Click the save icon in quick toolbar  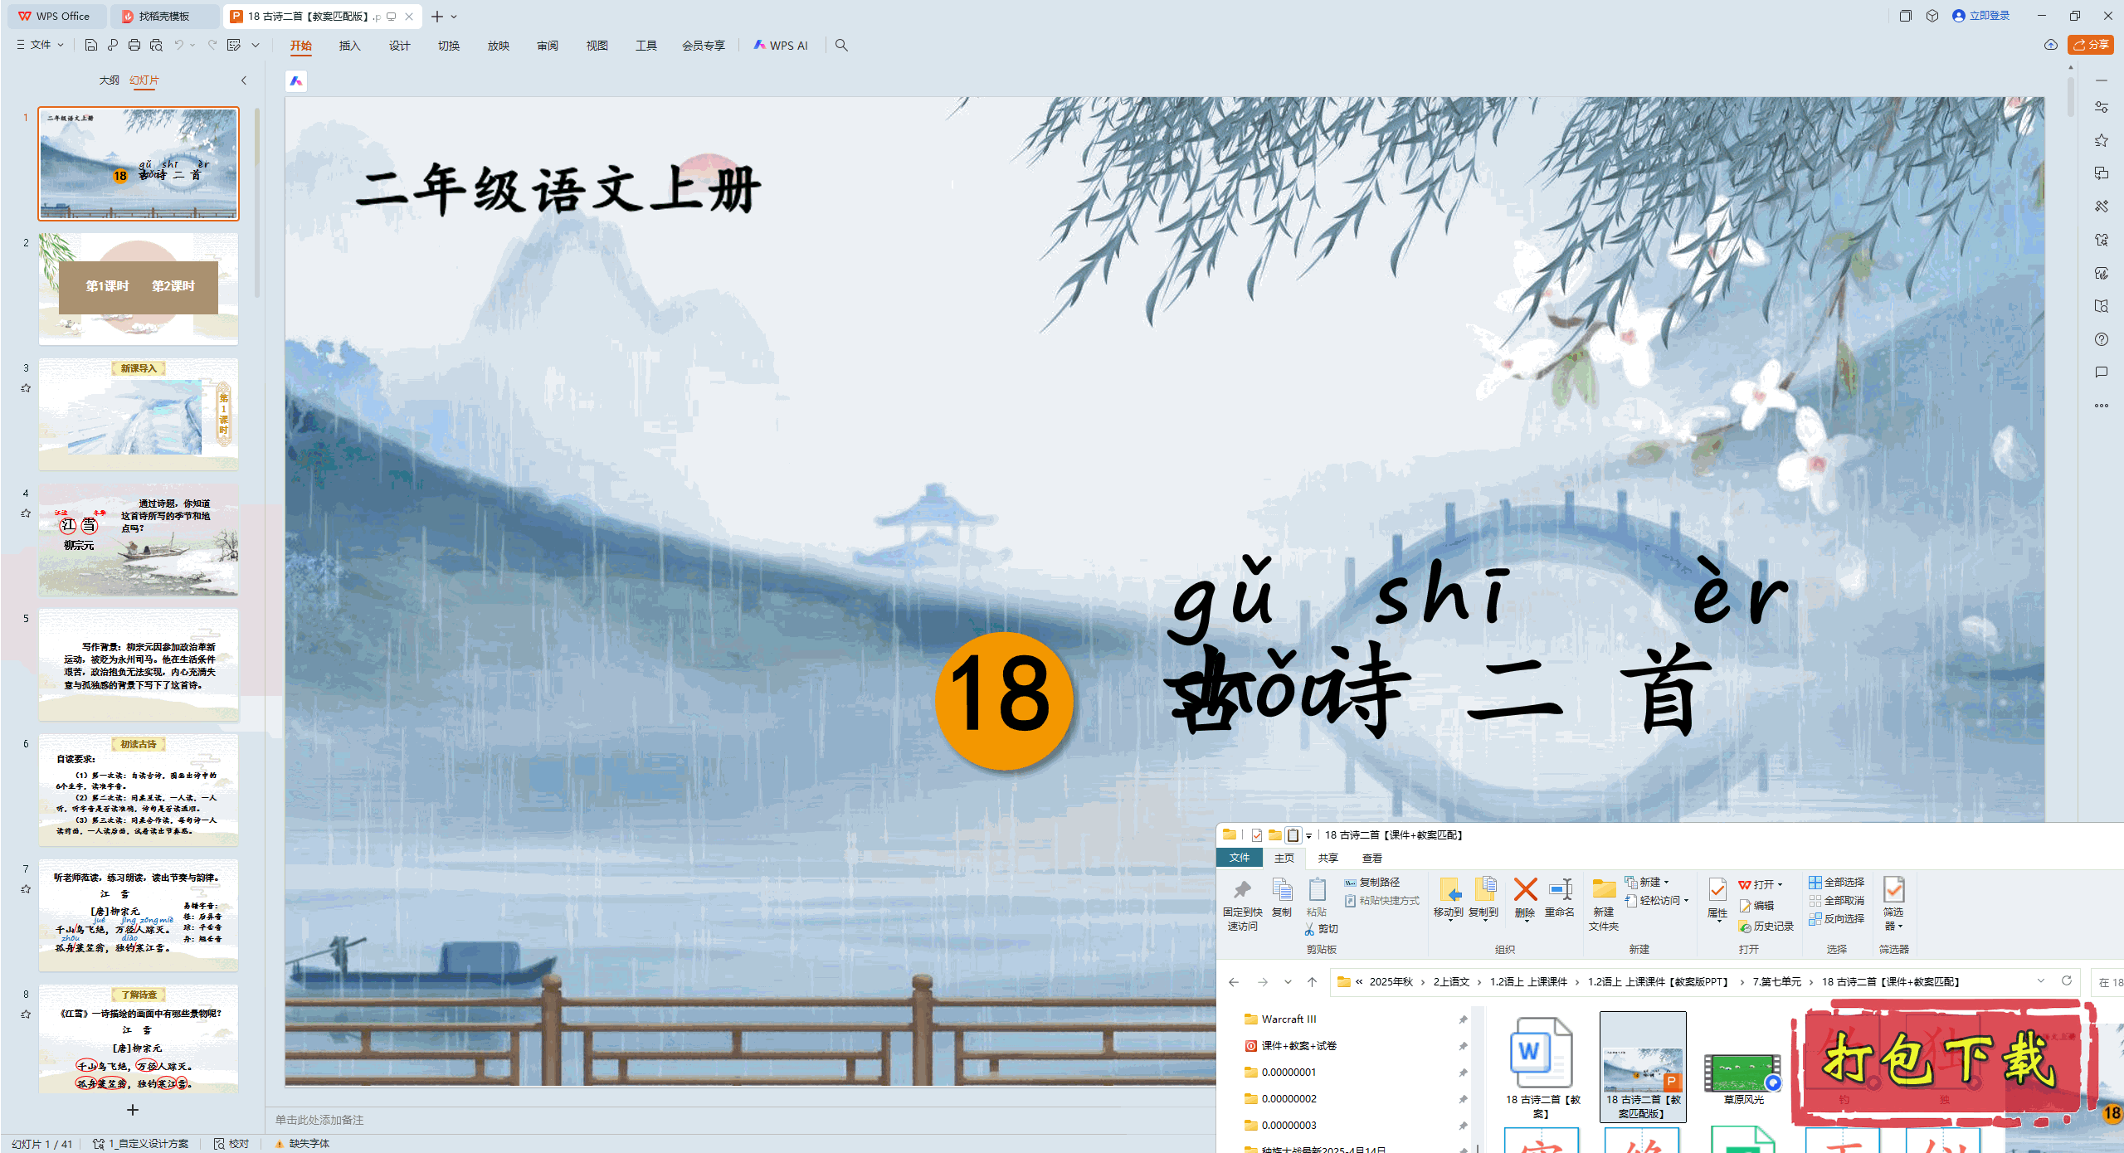91,45
